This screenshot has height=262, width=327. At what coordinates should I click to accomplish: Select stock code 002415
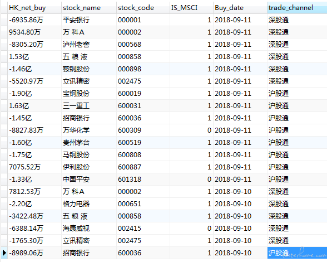pos(130,229)
